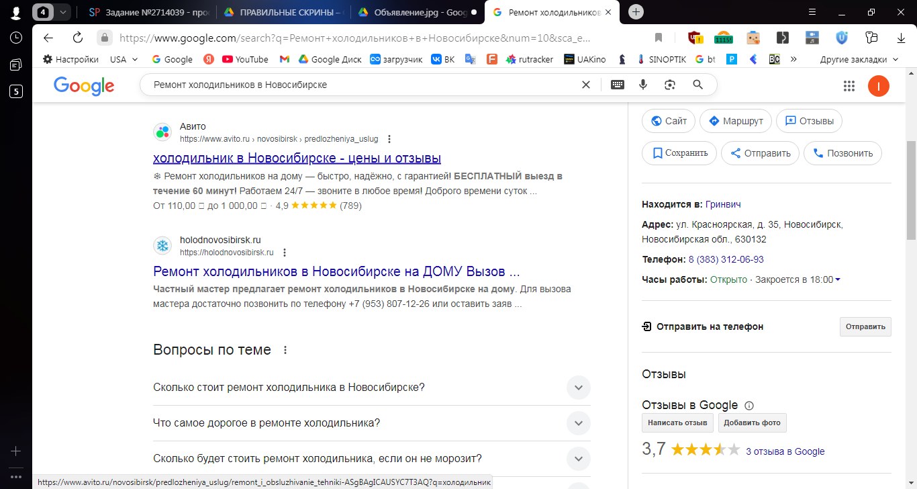Viewport: 917px width, 489px height.
Task: Open '3 отзыва в Google' link
Action: 785,451
